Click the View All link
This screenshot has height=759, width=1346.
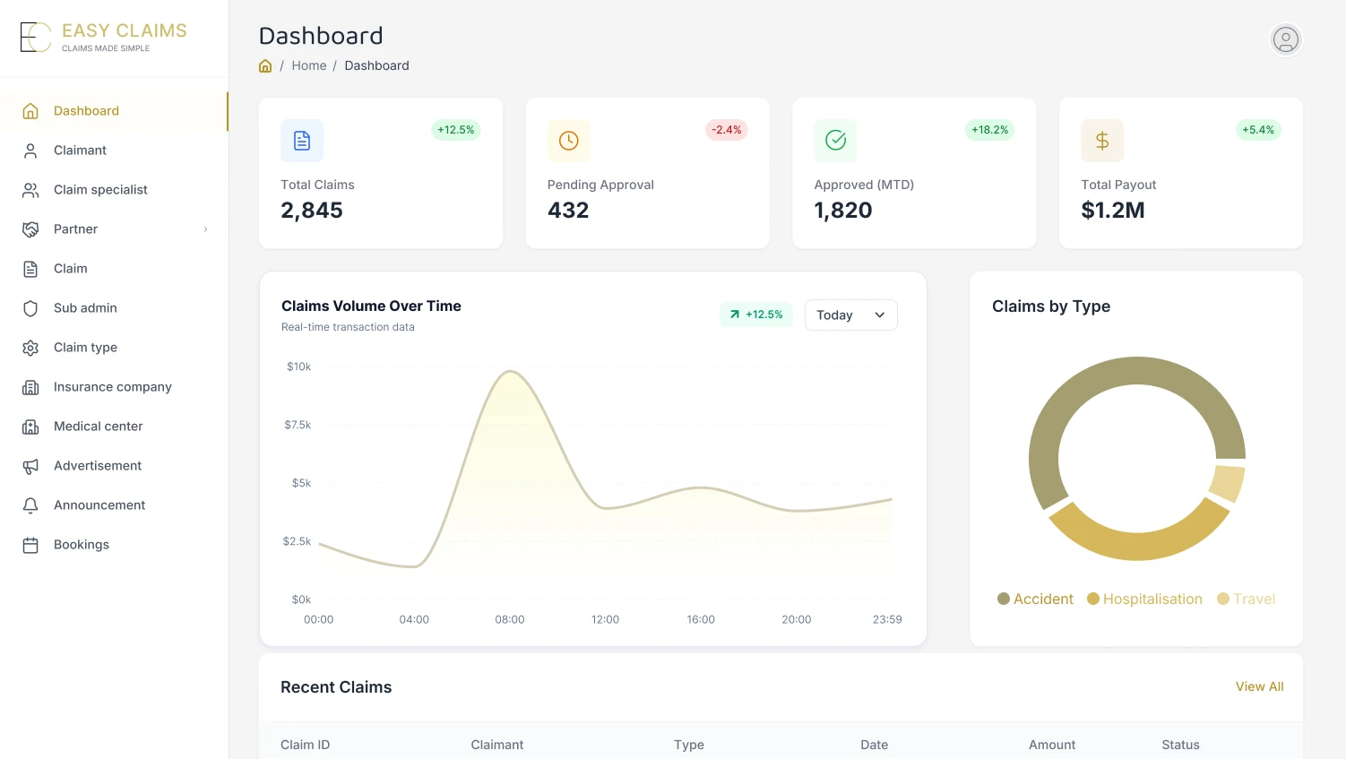1259,686
